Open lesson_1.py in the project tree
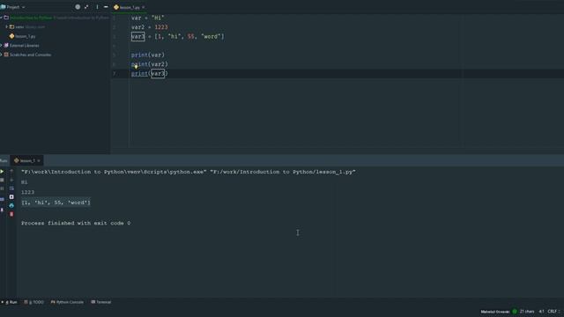 23,36
